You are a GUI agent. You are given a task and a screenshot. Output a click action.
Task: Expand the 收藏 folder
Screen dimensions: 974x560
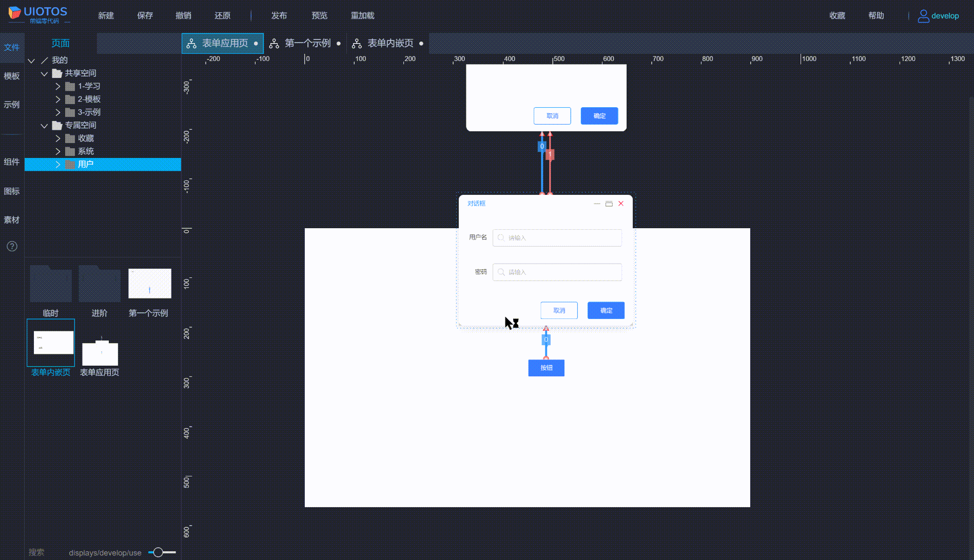57,138
